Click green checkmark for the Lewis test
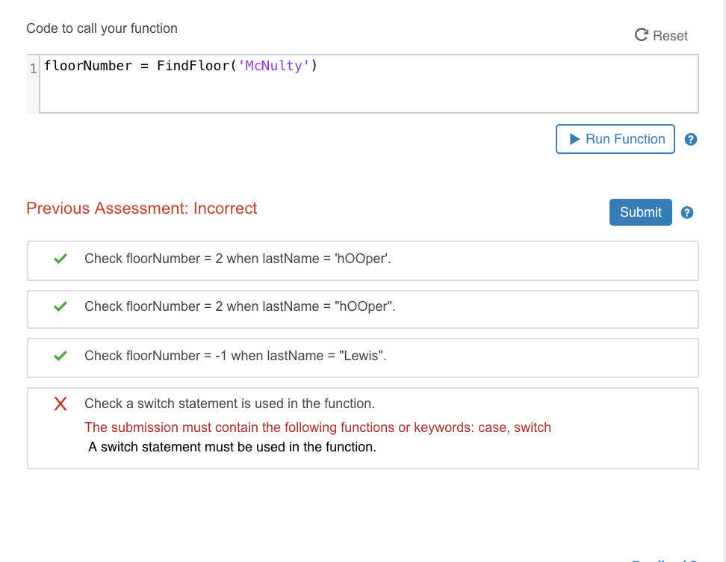 [x=61, y=356]
